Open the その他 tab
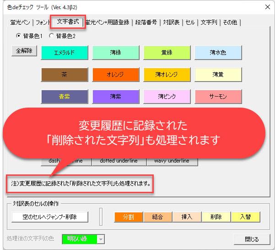This screenshot has height=250, width=275. 230,22
